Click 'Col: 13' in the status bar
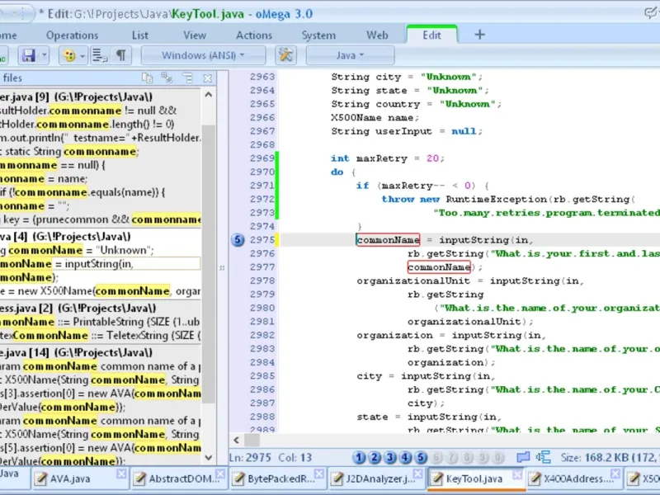The width and height of the screenshot is (660, 495). coord(295,458)
